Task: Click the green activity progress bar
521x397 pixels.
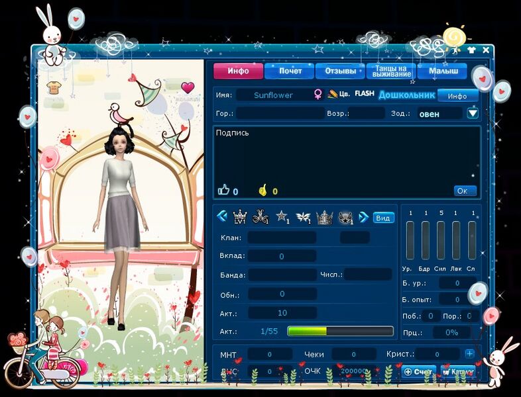Action: (x=340, y=331)
